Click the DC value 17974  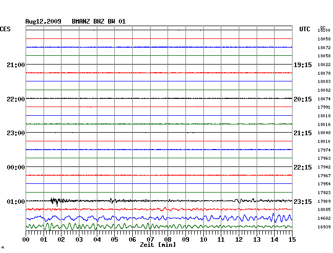tap(324, 150)
